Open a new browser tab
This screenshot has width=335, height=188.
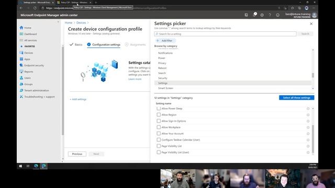point(96,2)
